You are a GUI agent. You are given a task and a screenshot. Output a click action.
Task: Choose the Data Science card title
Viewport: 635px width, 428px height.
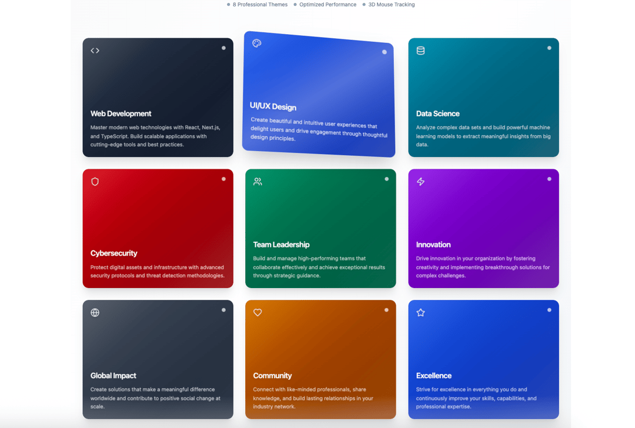coord(438,114)
